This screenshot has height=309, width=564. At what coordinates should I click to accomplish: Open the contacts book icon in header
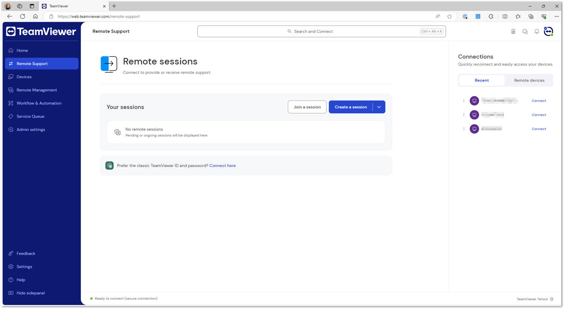point(513,31)
